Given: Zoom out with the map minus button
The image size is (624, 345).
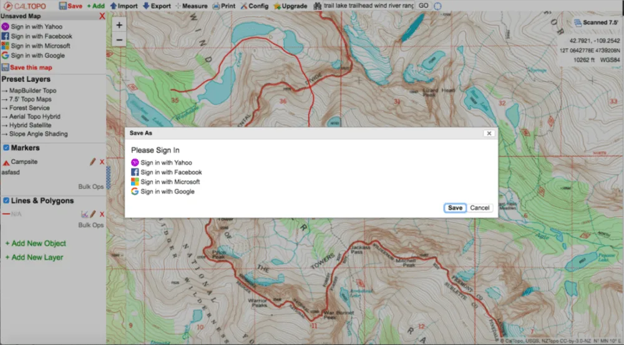Looking at the screenshot, I should [119, 40].
